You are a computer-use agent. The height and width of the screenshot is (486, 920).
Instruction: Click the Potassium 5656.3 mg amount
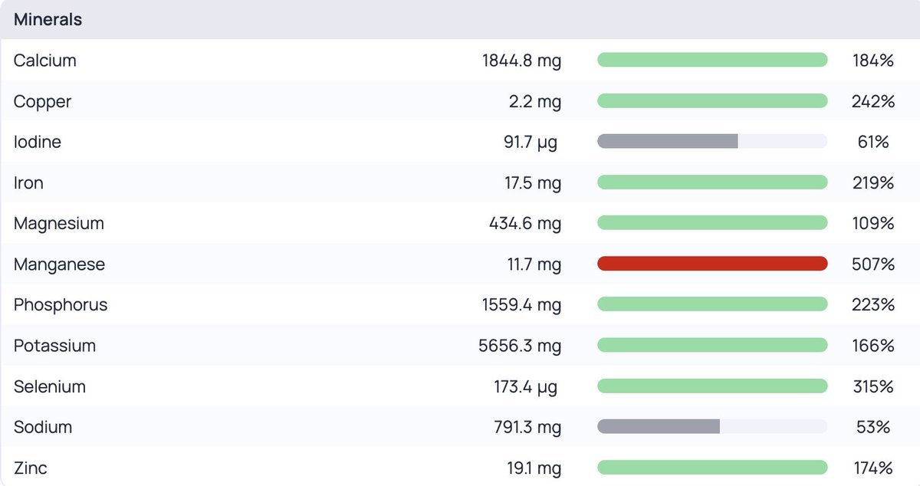click(x=520, y=346)
